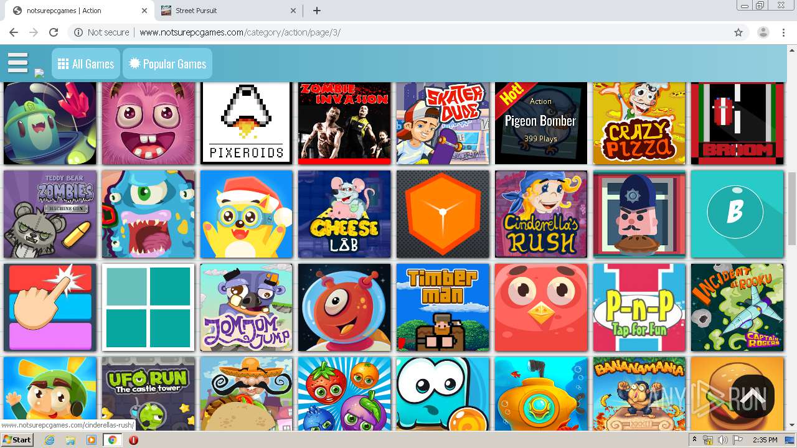The image size is (797, 448).
Task: Show hidden system tray icons
Action: (x=694, y=440)
